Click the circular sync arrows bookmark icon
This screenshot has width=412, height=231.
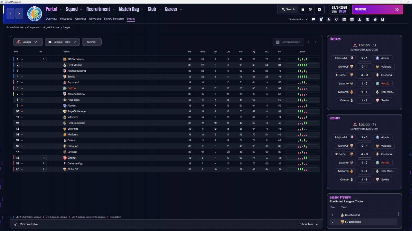coord(336,19)
